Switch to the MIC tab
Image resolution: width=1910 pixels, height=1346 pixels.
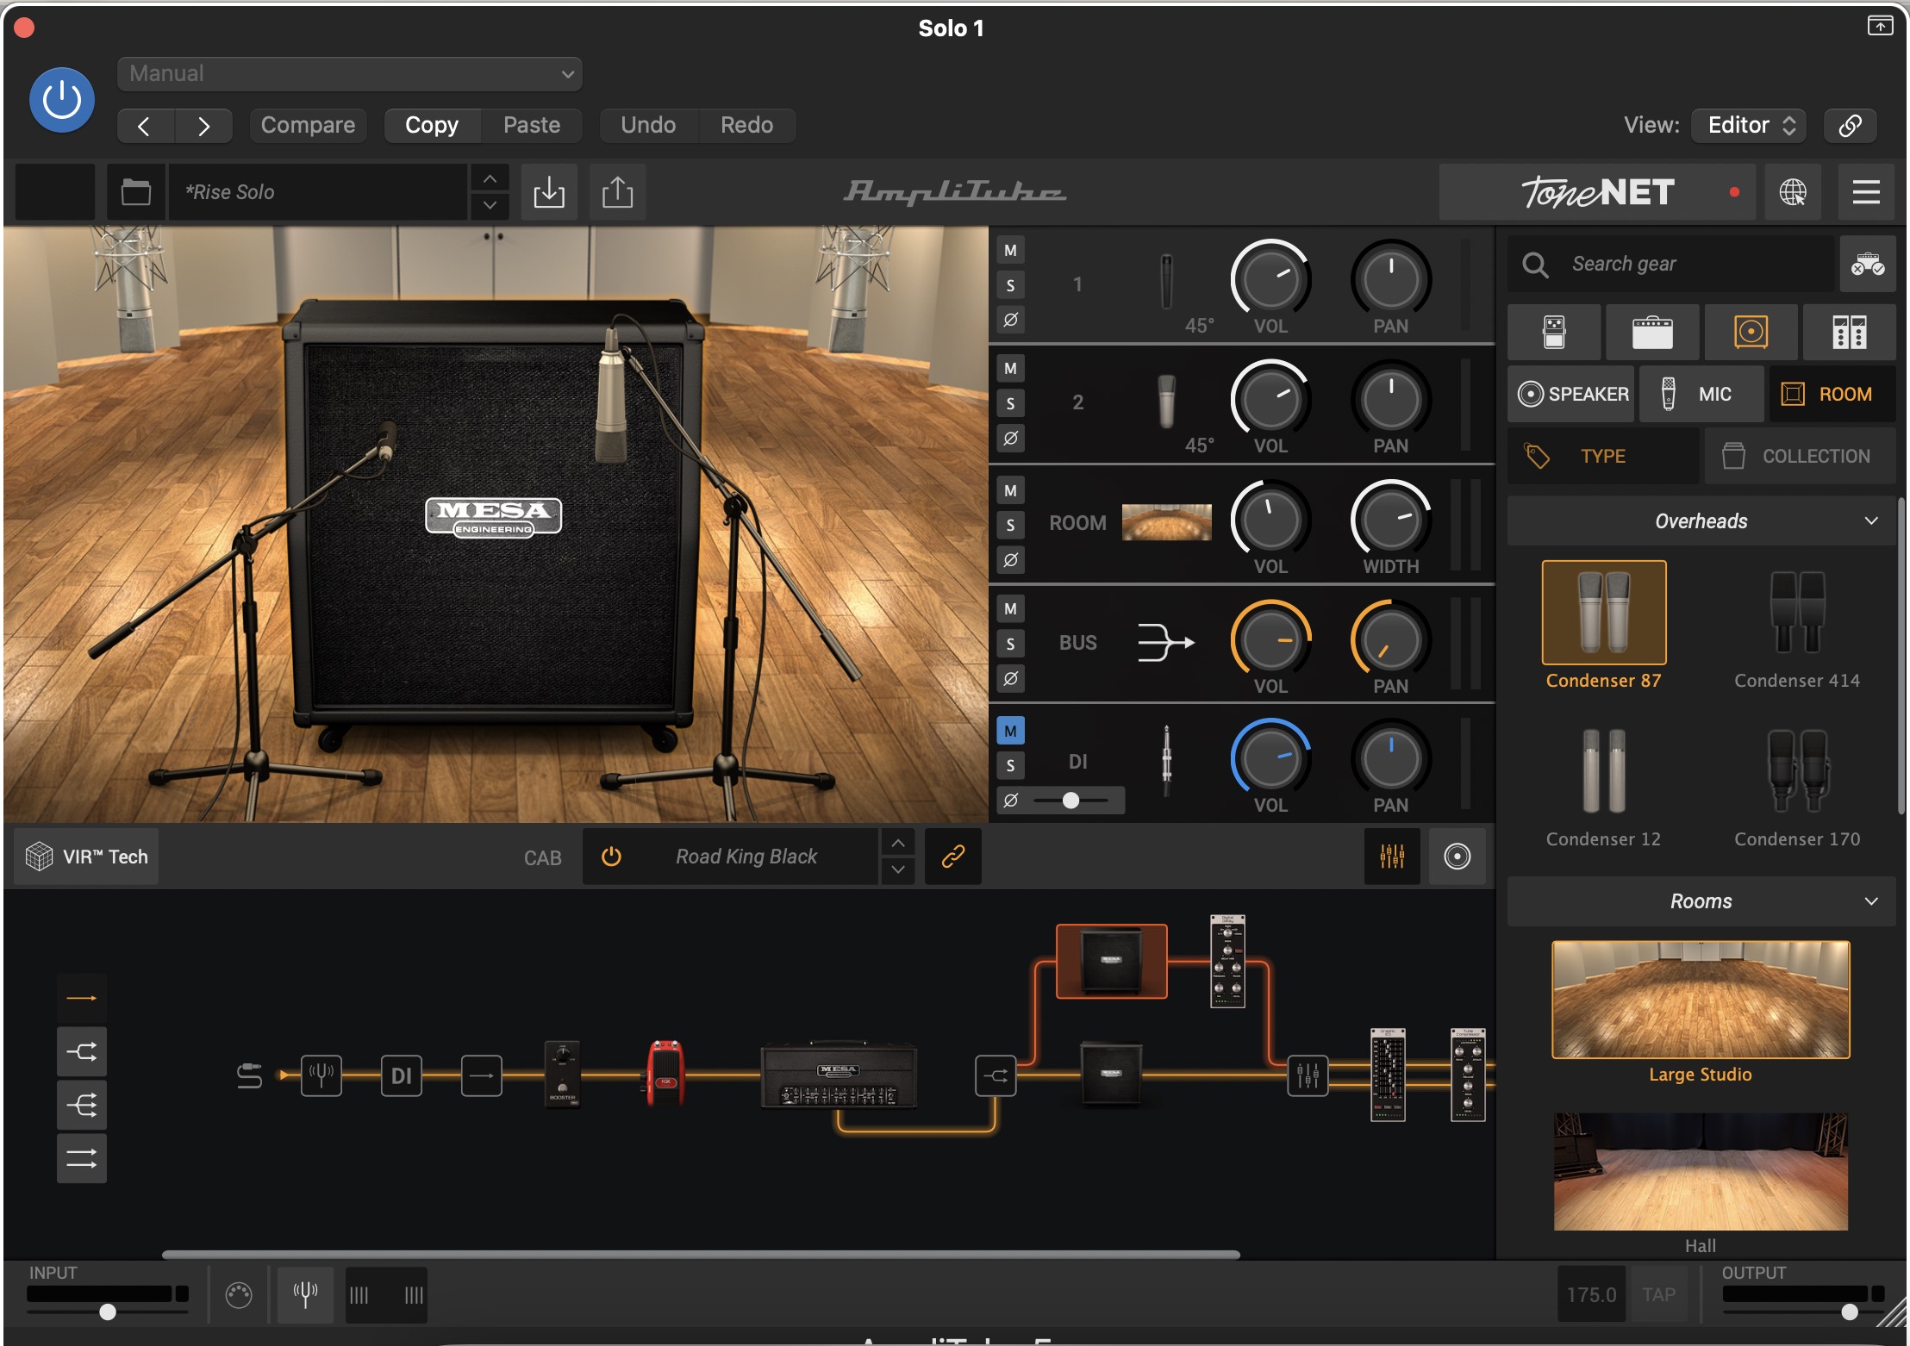click(1701, 394)
